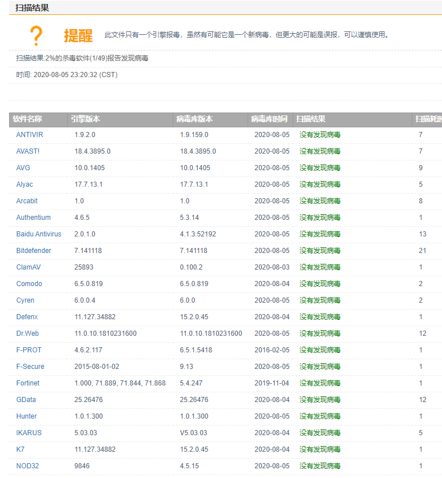Open the Authentium link

coord(34,218)
